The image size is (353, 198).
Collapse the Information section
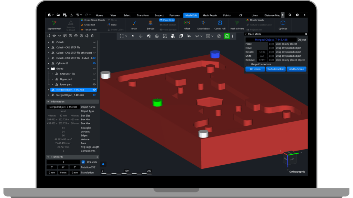point(48,102)
